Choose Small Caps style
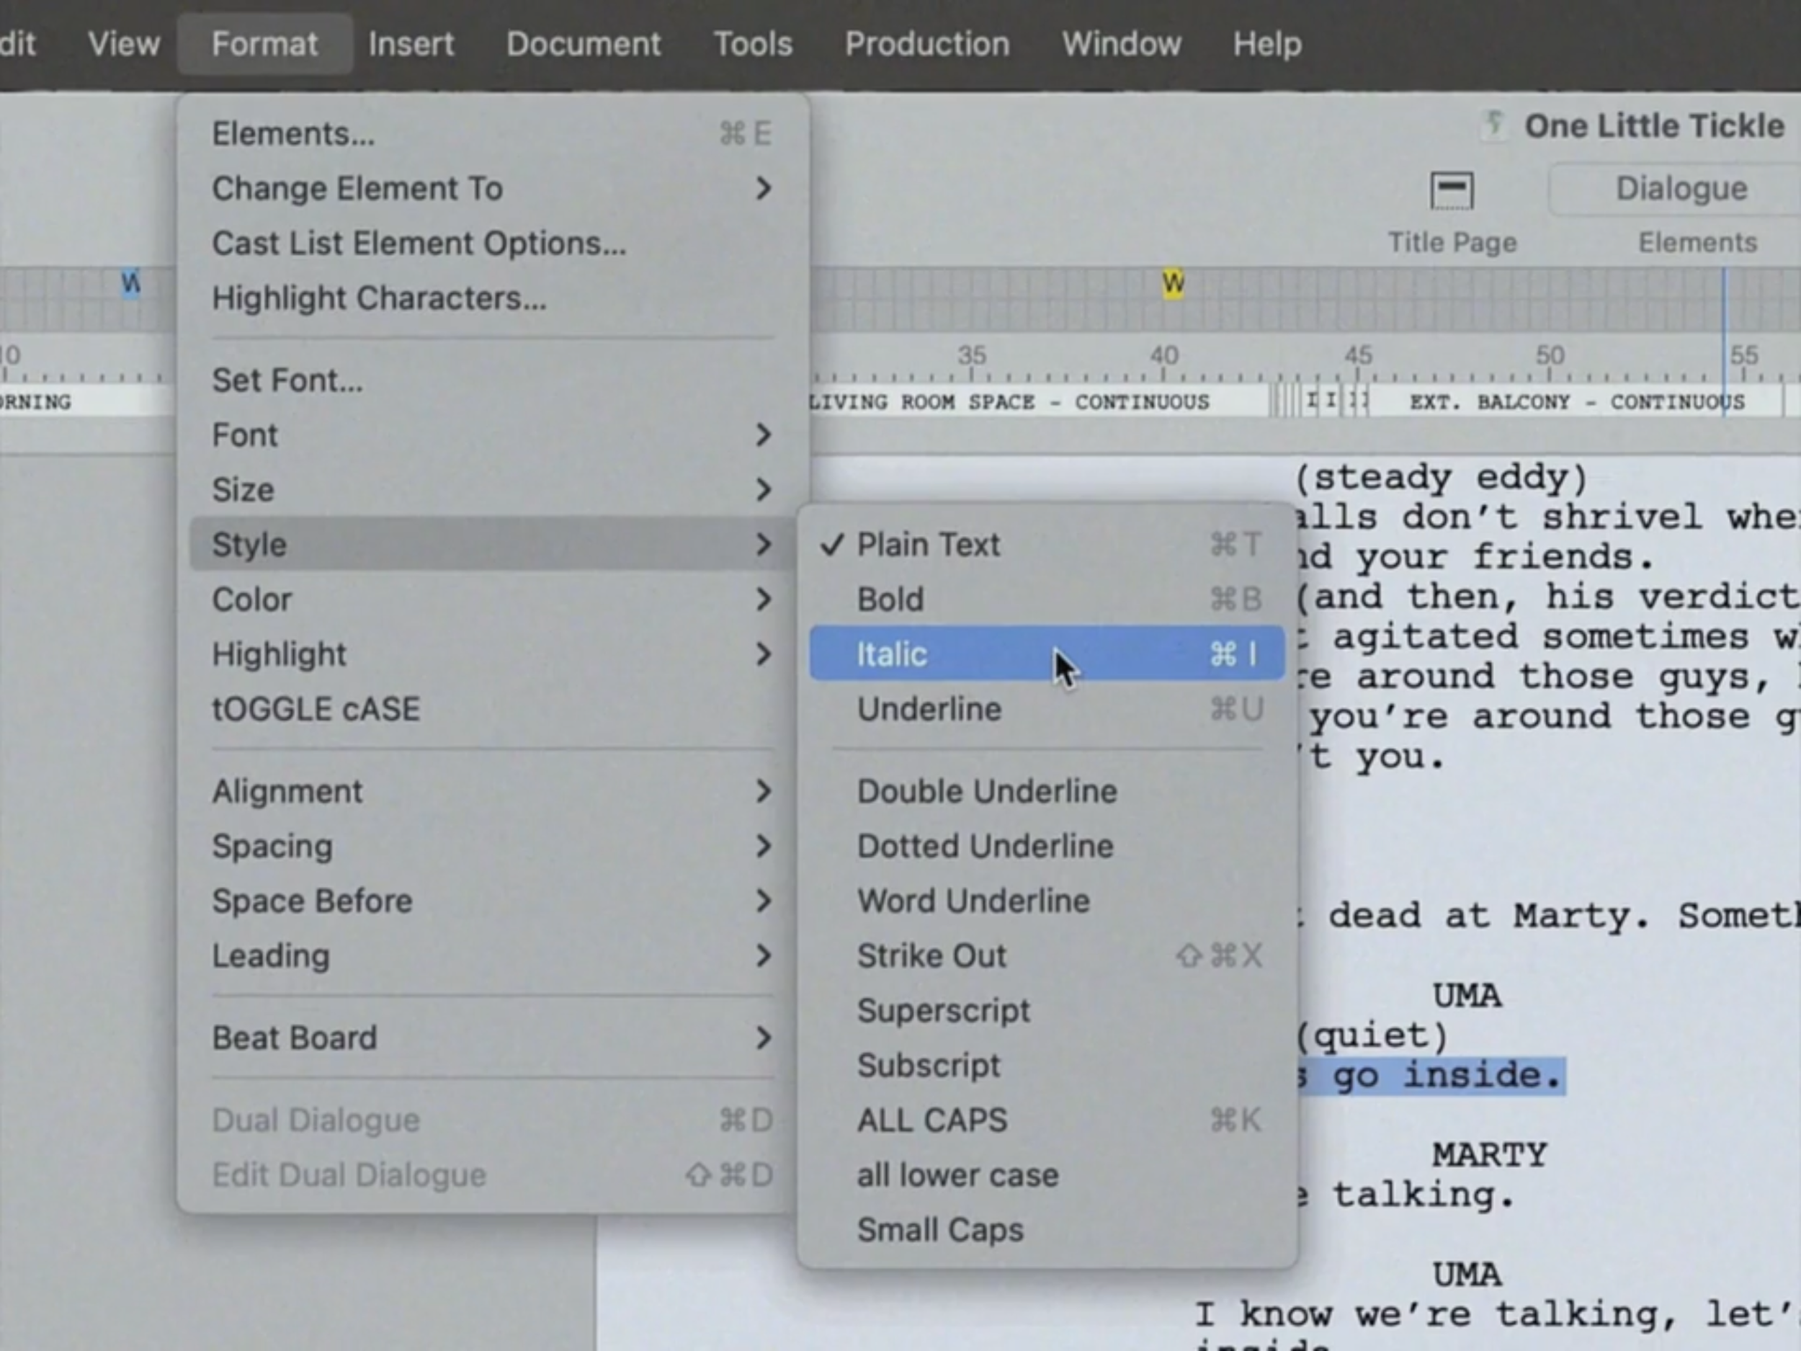 point(939,1231)
